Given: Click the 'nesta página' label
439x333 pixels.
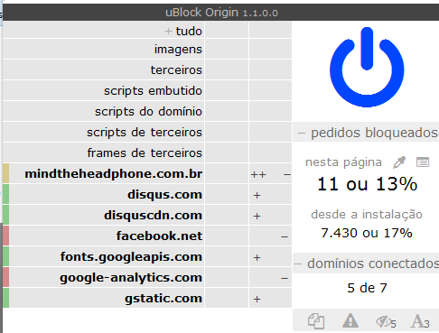Looking at the screenshot, I should pos(343,162).
